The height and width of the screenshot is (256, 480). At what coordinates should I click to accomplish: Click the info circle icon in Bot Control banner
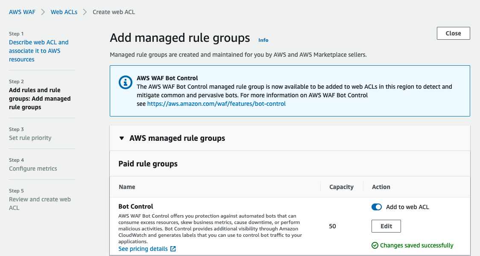point(125,83)
